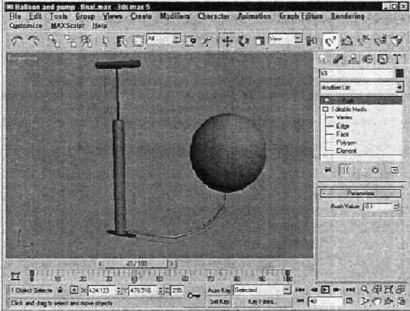The height and width of the screenshot is (311, 410).
Task: Click the Set Key button
Action: tap(219, 301)
